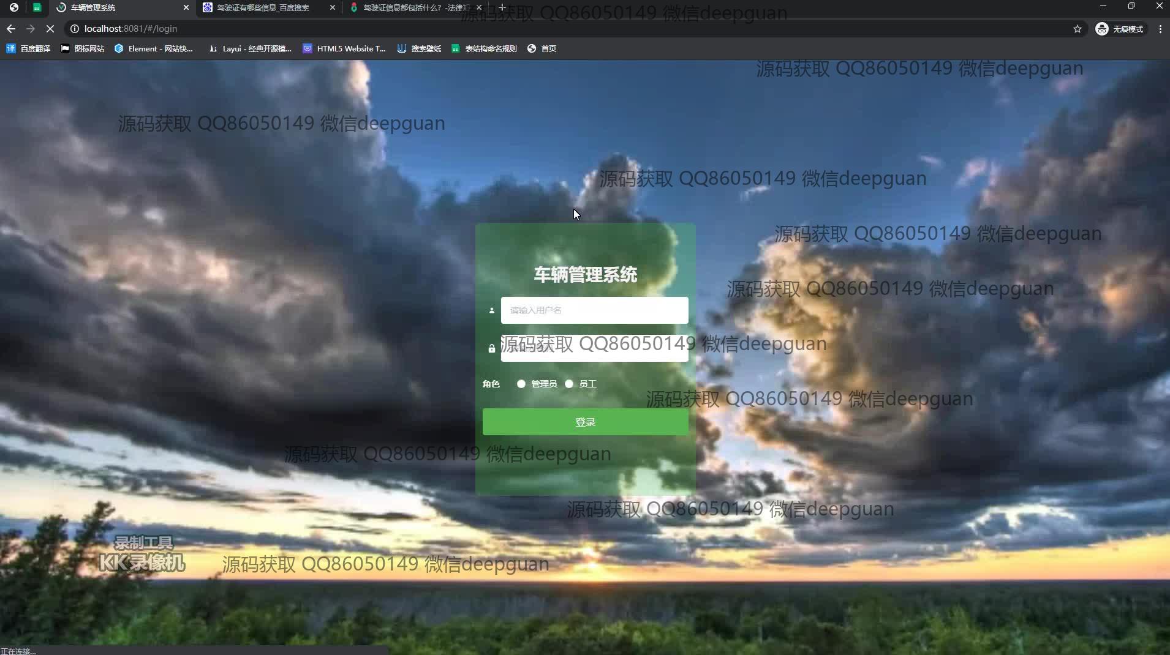1170x655 pixels.
Task: Click the browser back arrow
Action: click(x=11, y=29)
